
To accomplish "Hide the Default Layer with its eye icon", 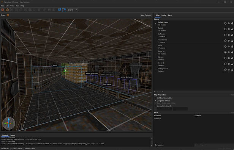I will click(229, 23).
